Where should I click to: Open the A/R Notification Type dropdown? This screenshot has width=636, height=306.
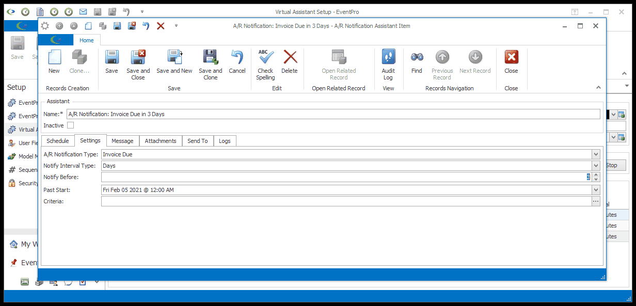point(596,154)
